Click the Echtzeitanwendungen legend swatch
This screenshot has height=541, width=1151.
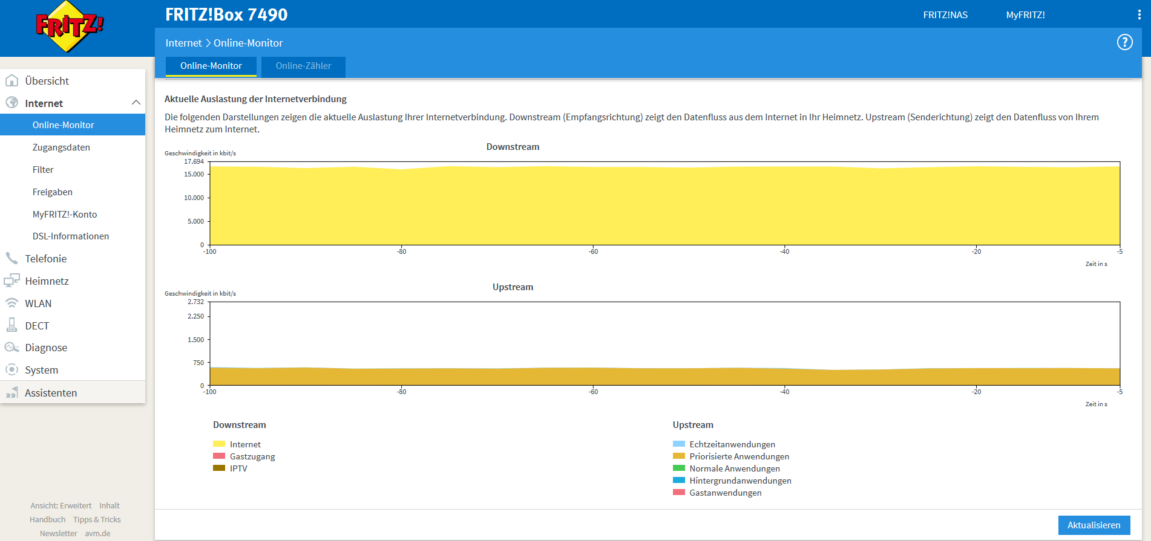point(679,444)
